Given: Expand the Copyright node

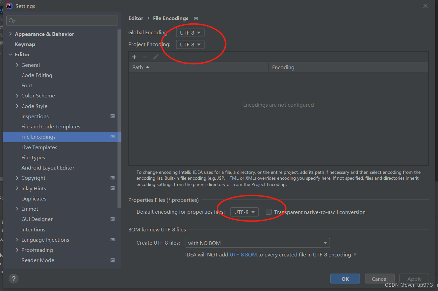Looking at the screenshot, I should [17, 178].
